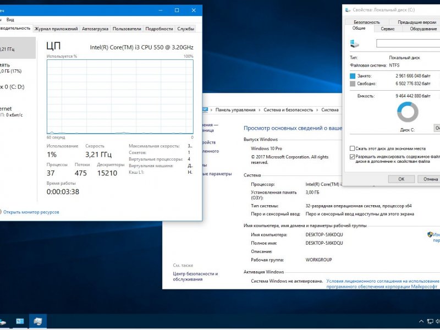This screenshot has height=330, width=440.
Task: Open Центр безопасности и обслуживания link
Action: (x=195, y=277)
